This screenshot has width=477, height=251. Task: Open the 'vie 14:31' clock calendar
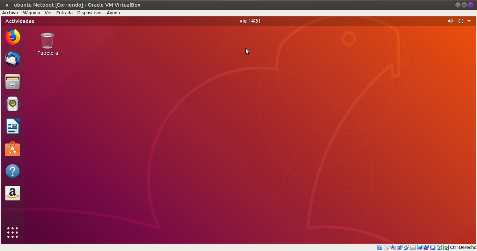coord(250,21)
